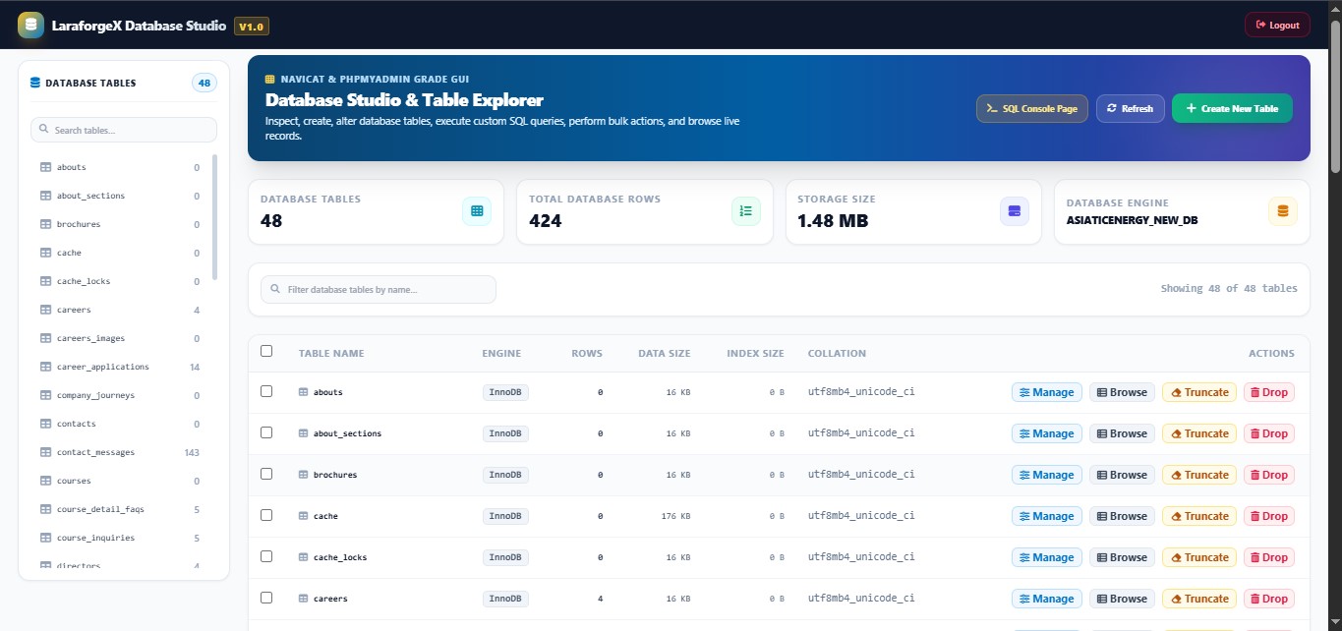The height and width of the screenshot is (631, 1342).
Task: Check the brochures table row checkbox
Action: (266, 474)
